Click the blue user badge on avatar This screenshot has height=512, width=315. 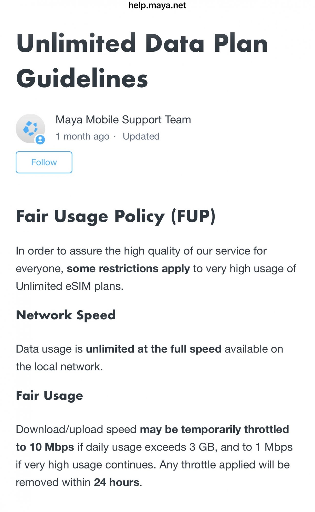[40, 140]
